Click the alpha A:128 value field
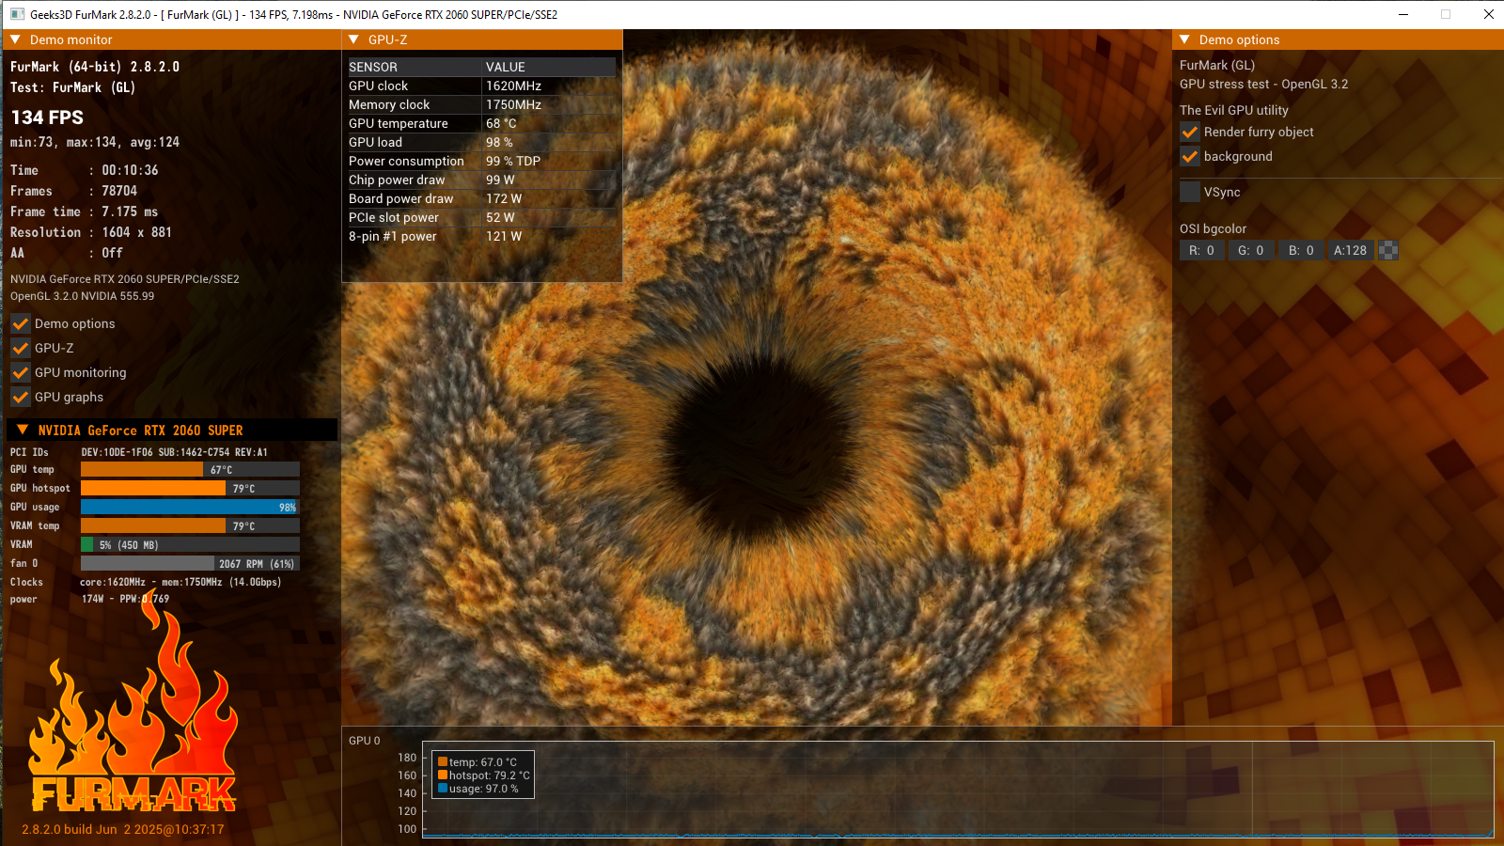Viewport: 1504px width, 846px height. point(1350,250)
